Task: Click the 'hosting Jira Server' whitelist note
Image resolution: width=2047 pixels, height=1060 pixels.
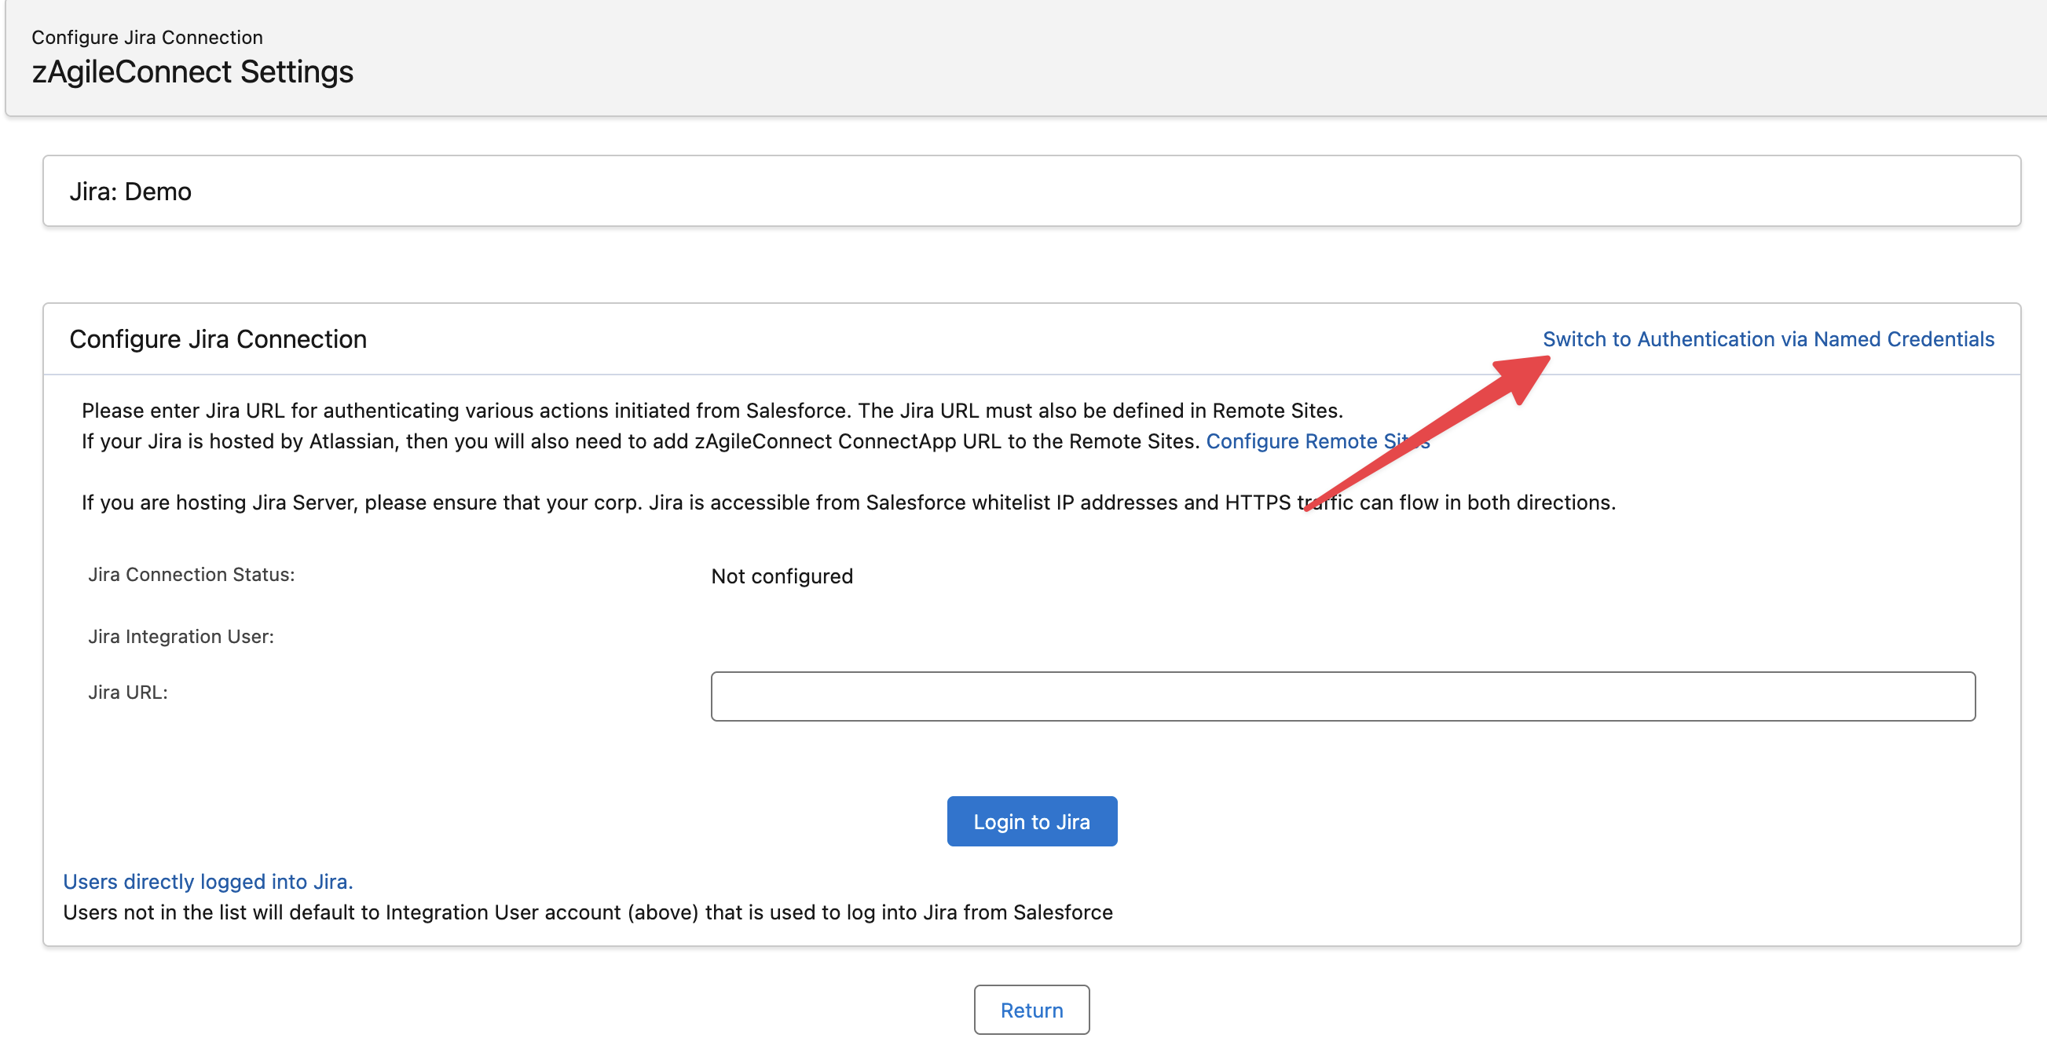Action: (848, 503)
